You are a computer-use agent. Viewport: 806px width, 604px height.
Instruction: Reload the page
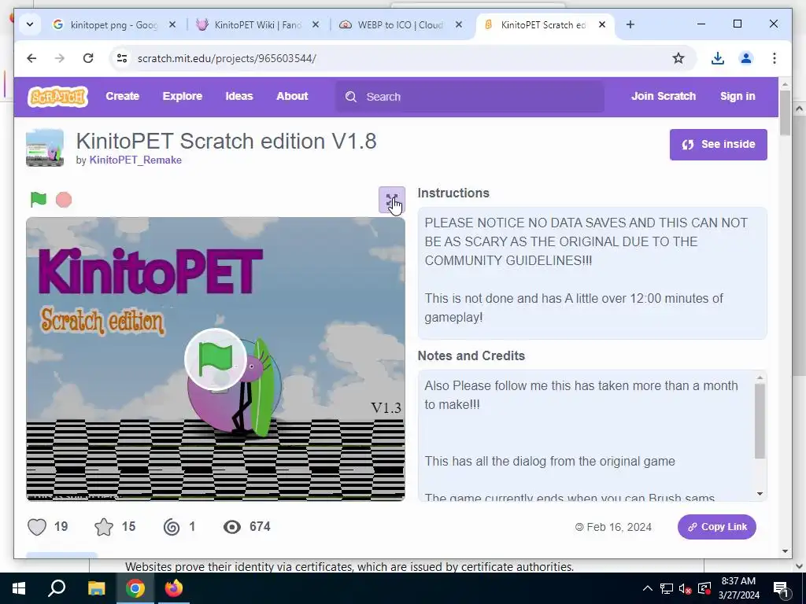pyautogui.click(x=88, y=58)
